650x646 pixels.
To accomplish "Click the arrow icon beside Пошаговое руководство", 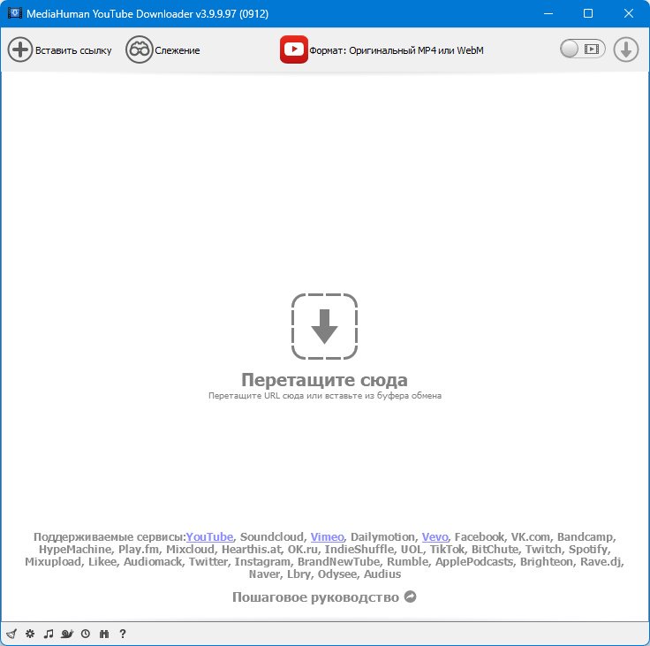I will pos(410,597).
